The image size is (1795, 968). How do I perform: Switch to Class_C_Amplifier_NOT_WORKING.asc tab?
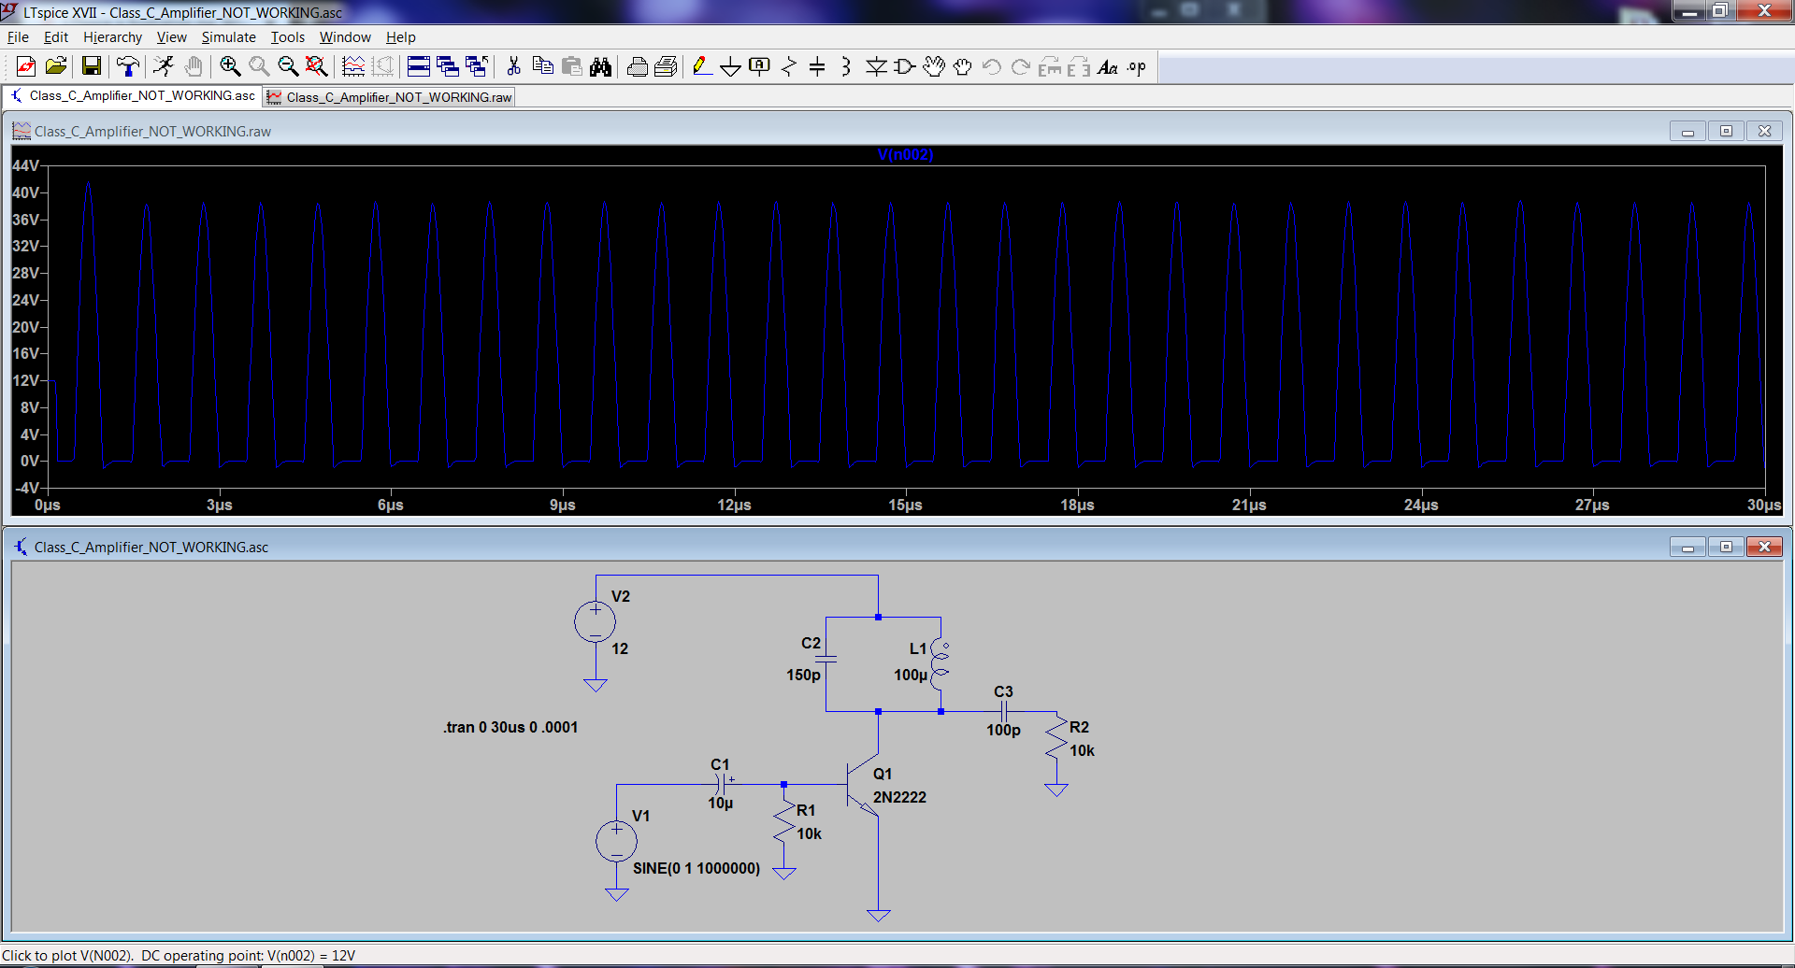click(x=133, y=96)
